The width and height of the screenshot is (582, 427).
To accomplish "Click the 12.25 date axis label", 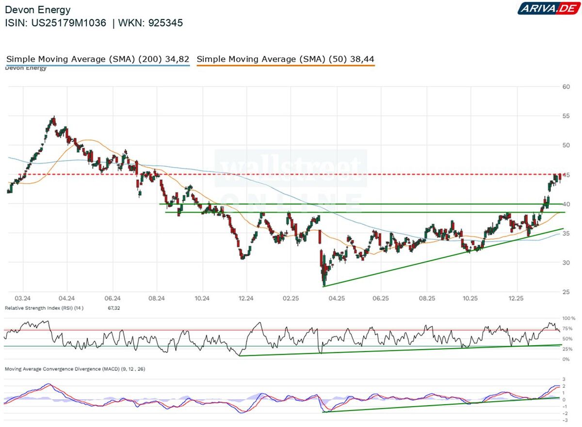I will (x=516, y=298).
